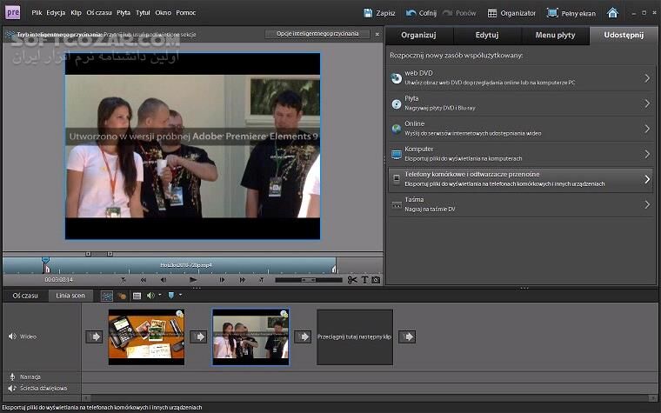Screen dimensions: 661x413
Task: Toggle the Wideo track speaker icon
Action: click(12, 336)
